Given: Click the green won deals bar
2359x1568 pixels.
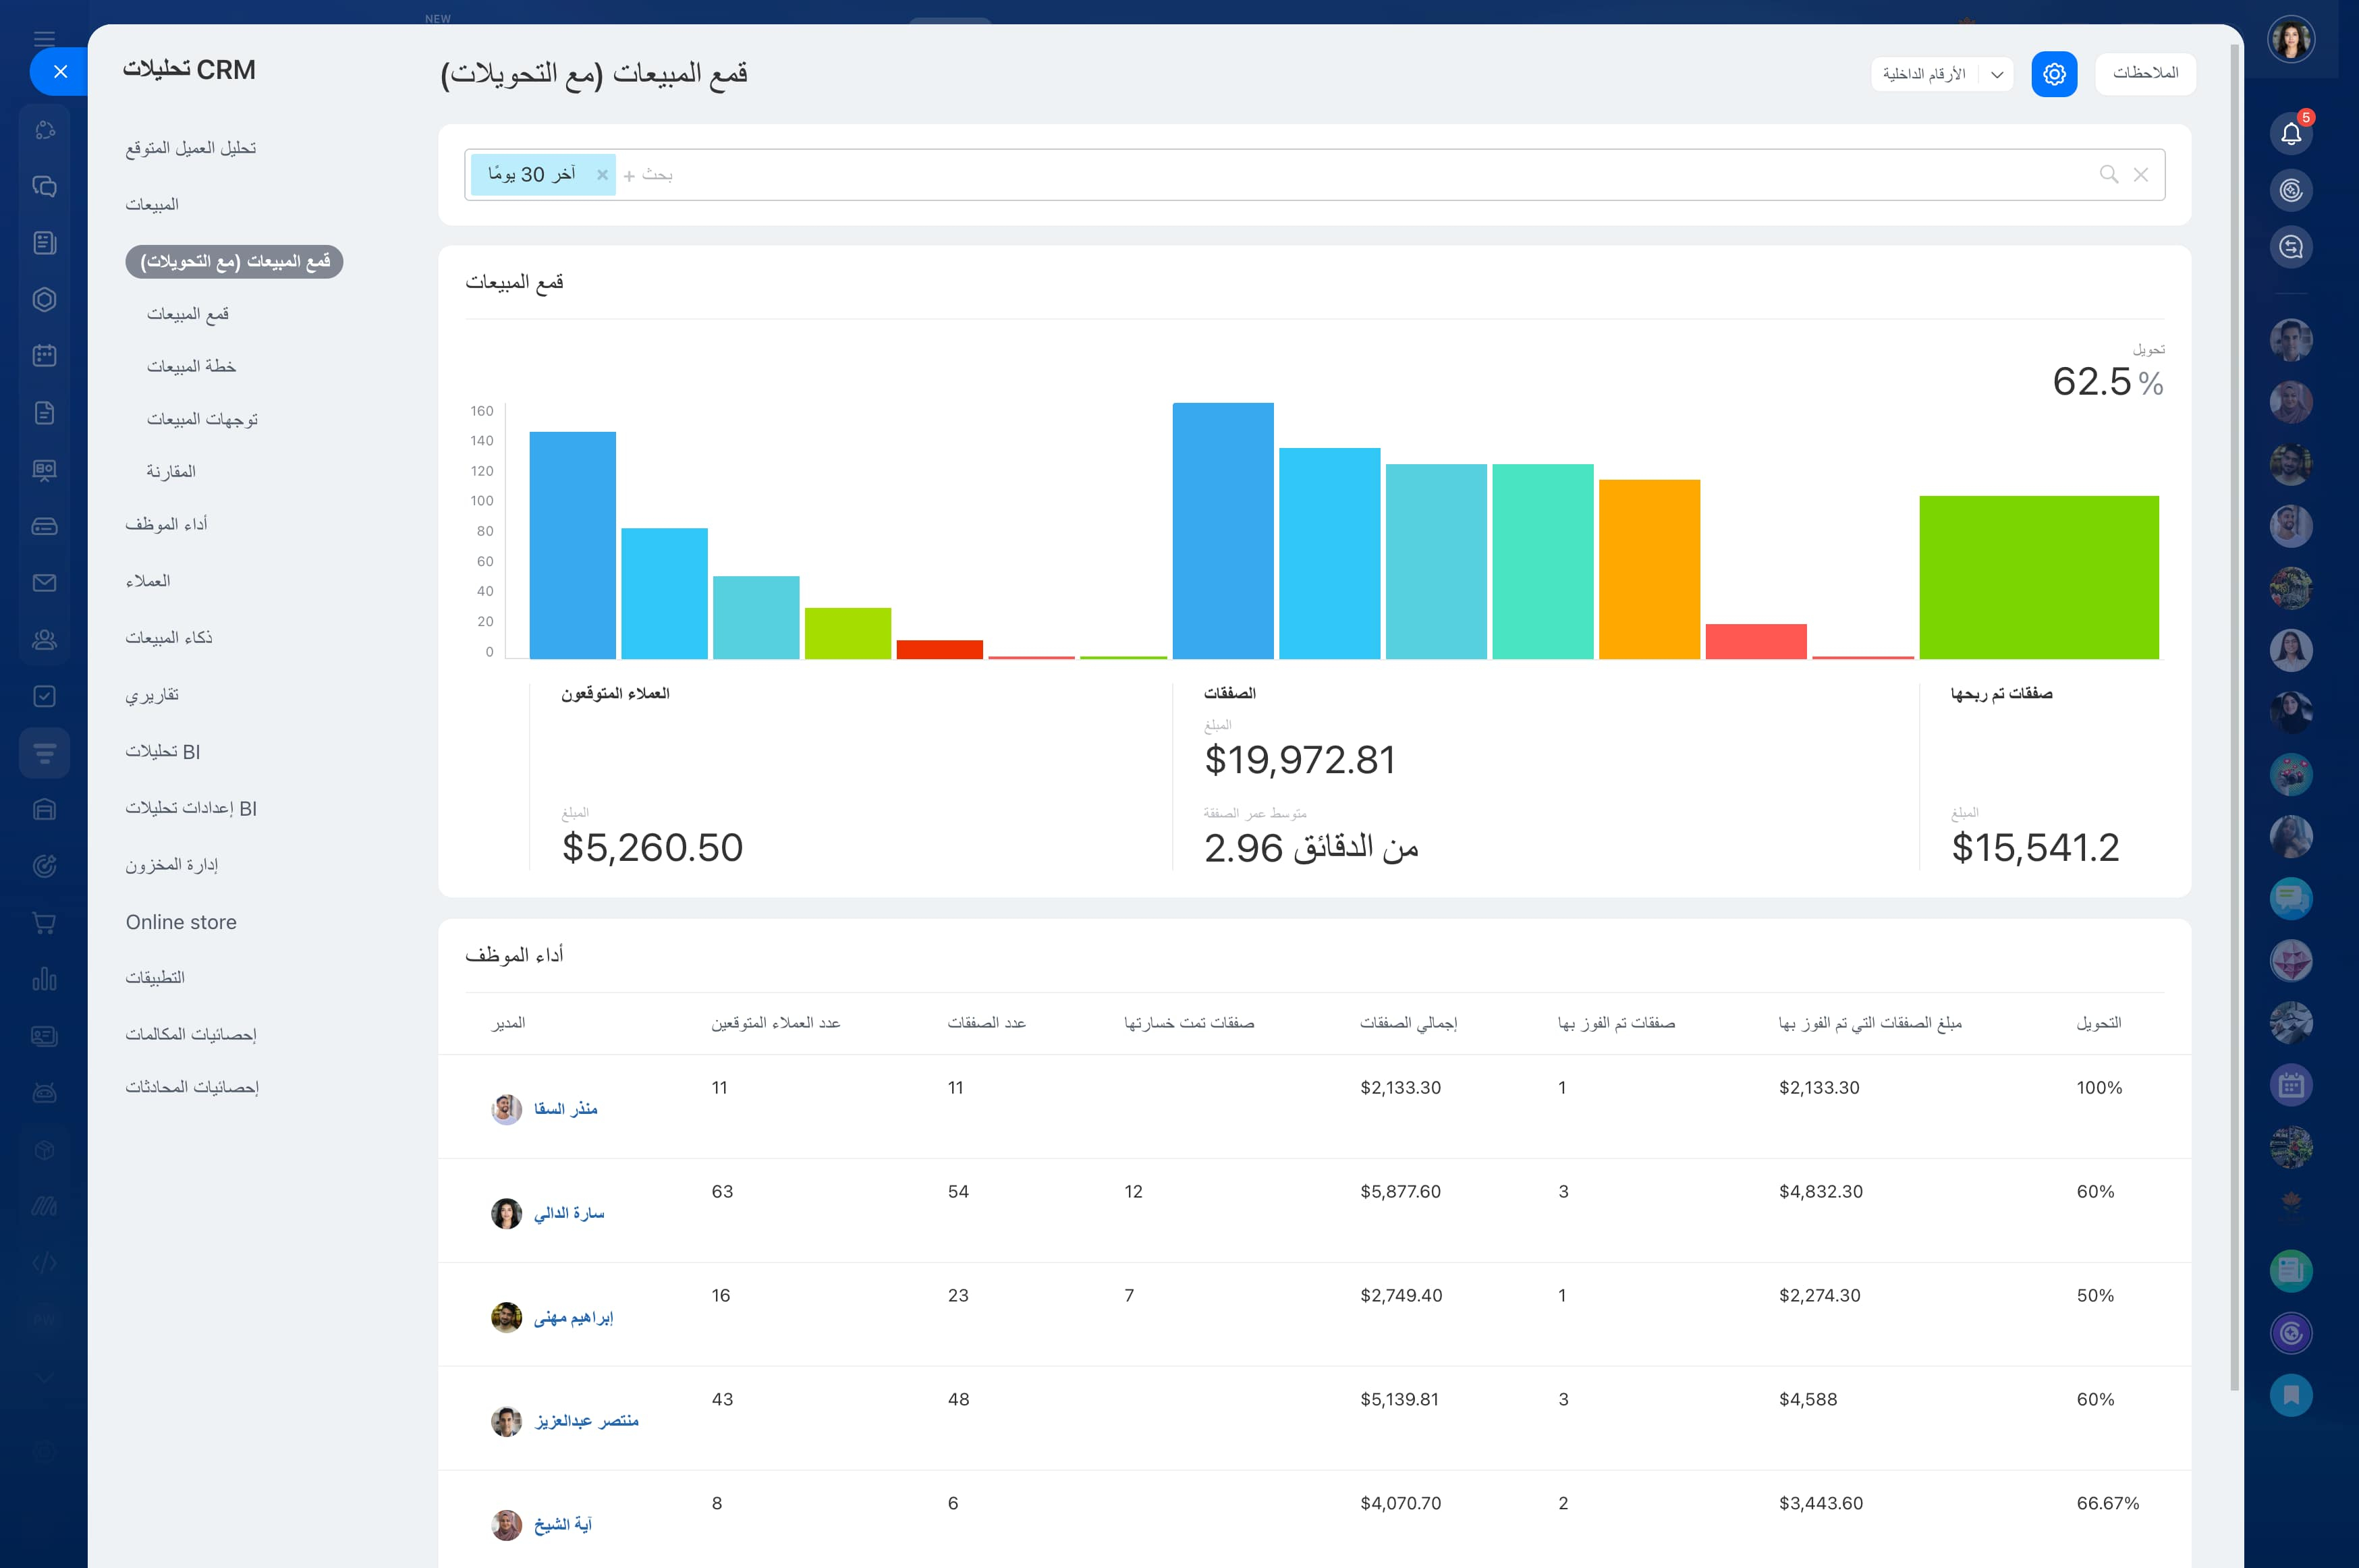Looking at the screenshot, I should click(2038, 577).
